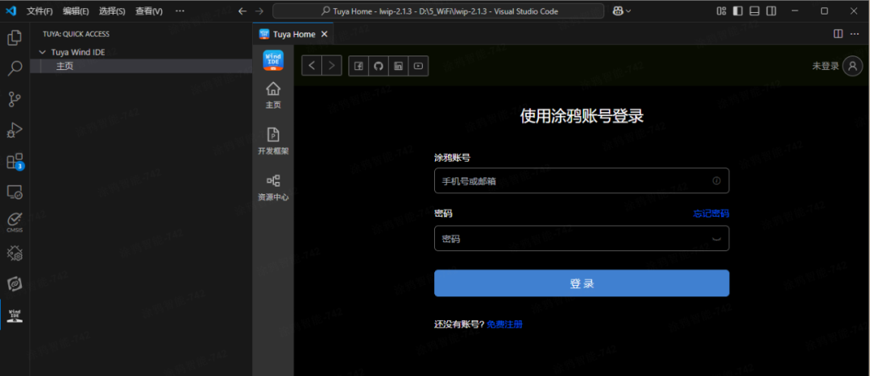The width and height of the screenshot is (870, 376).
Task: Open the 免费注册 link
Action: [x=504, y=324]
